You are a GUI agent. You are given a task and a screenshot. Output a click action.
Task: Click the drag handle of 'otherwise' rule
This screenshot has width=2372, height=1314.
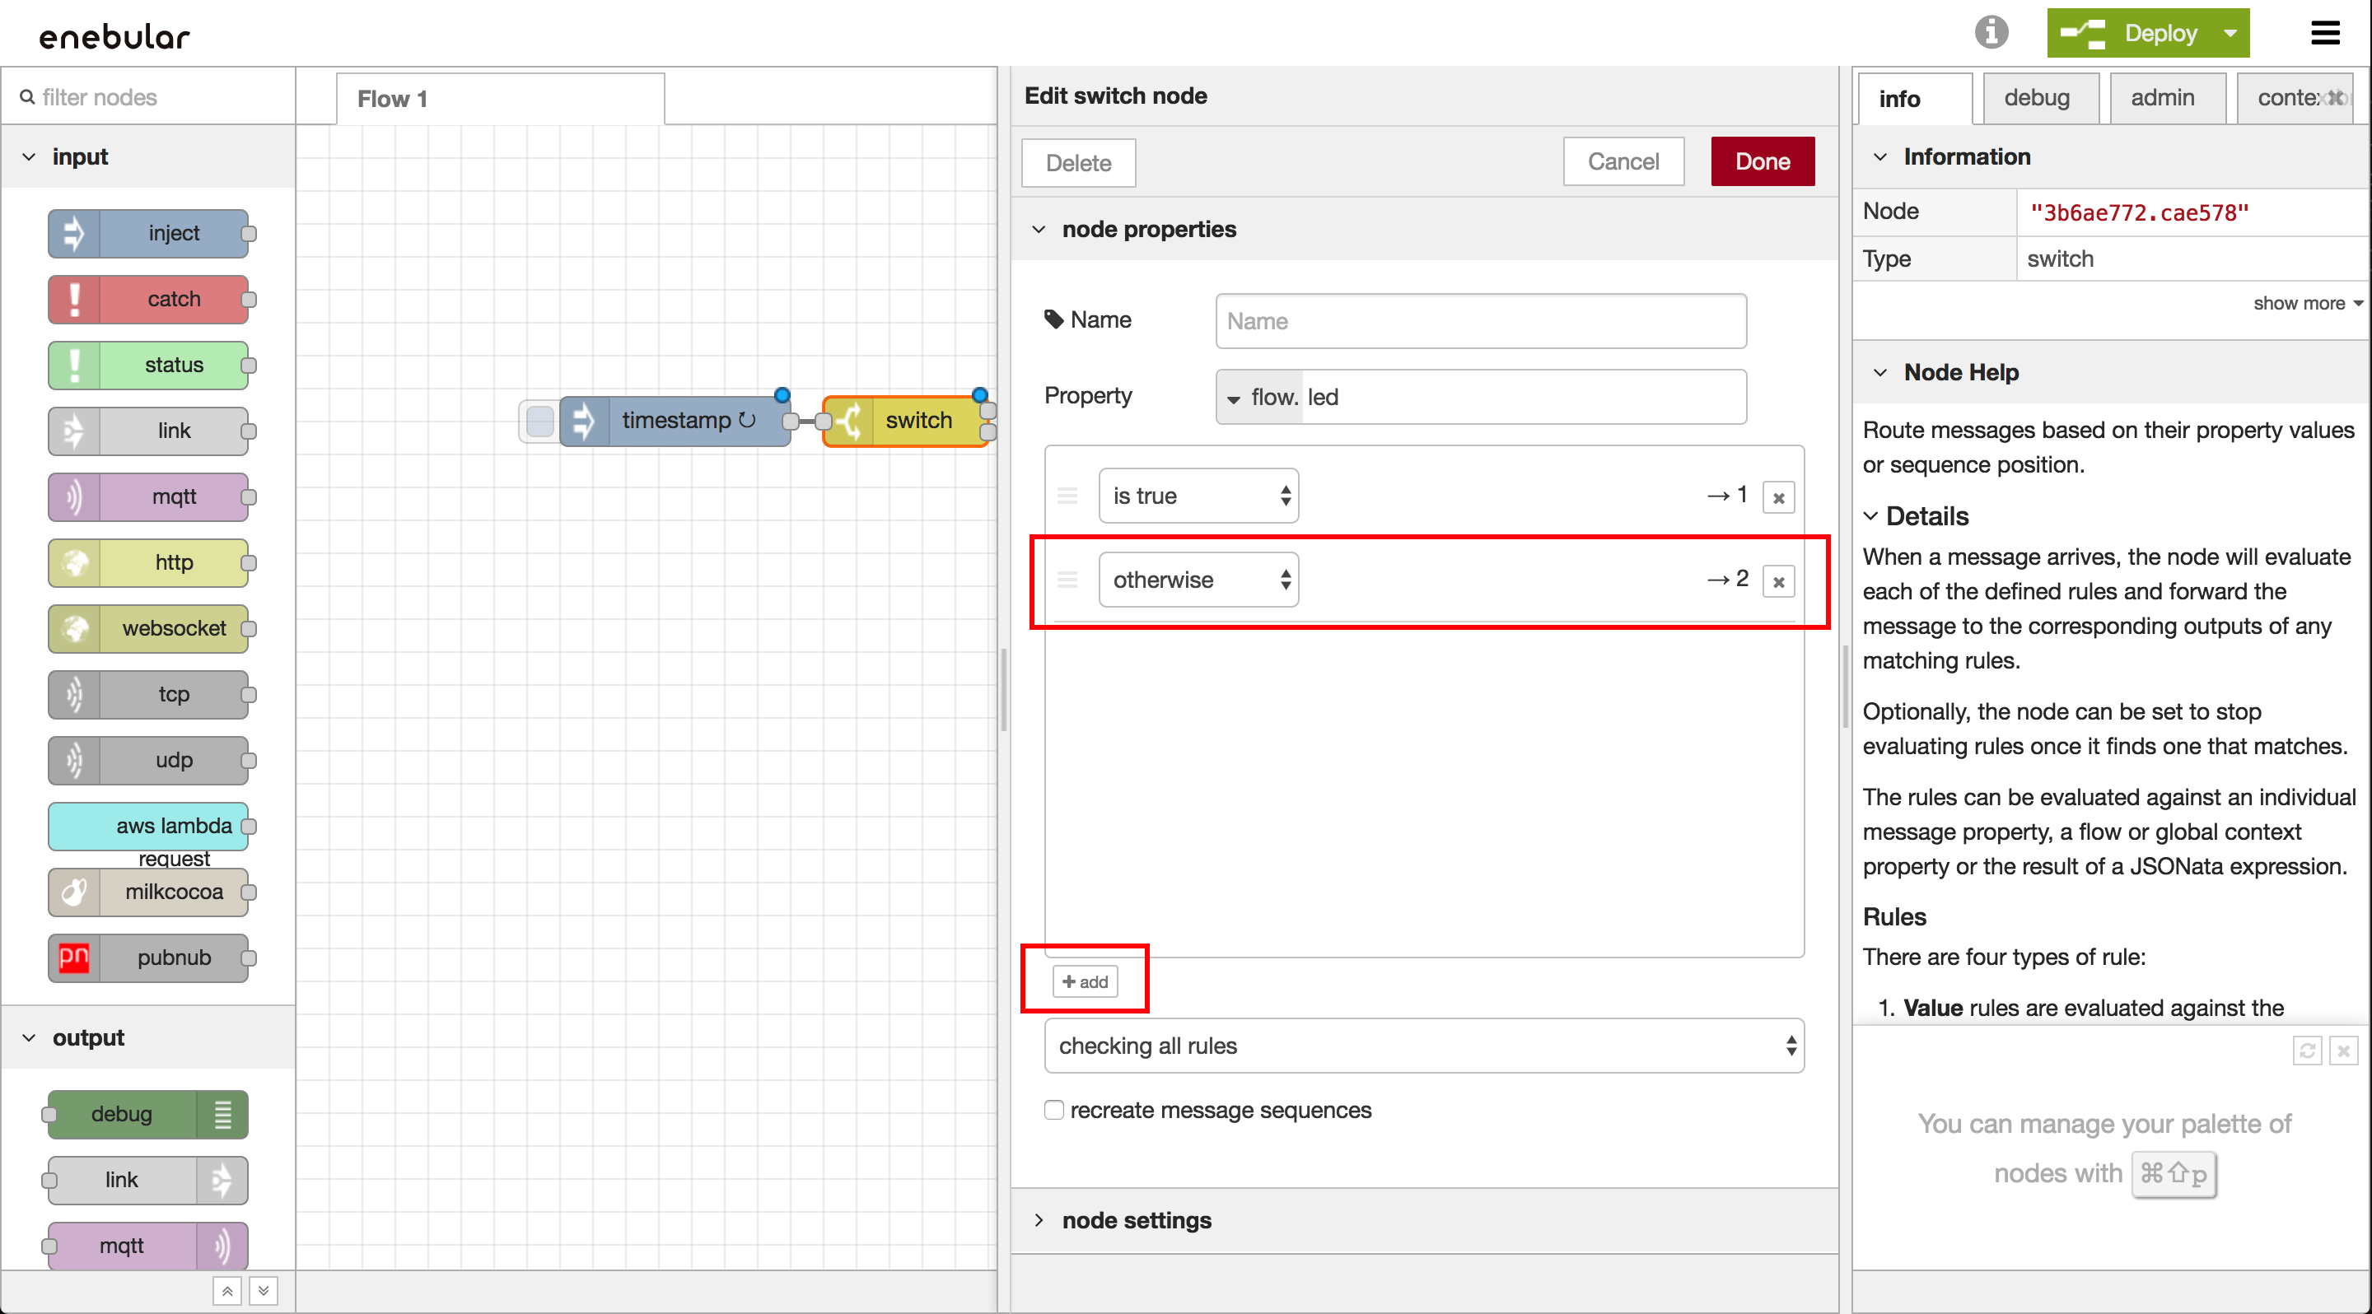point(1067,580)
